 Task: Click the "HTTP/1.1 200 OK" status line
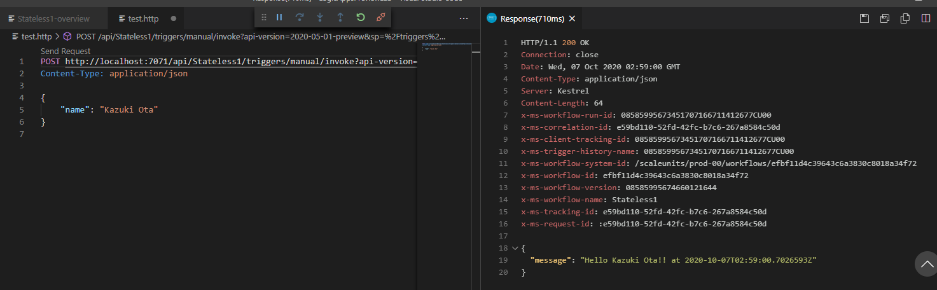(555, 43)
